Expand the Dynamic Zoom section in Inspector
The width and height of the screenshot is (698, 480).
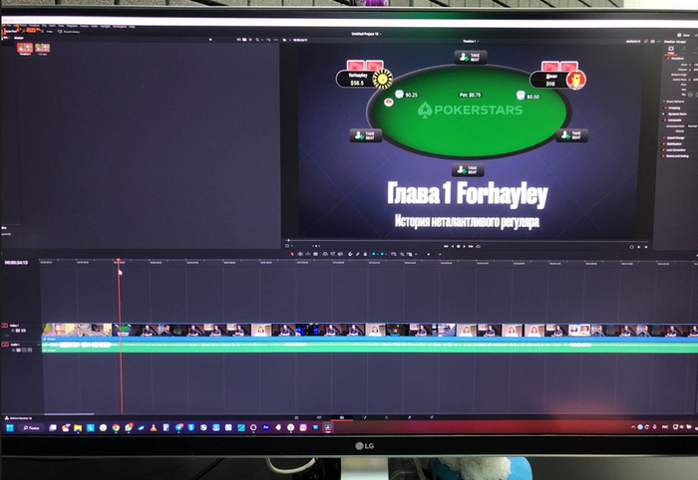tap(677, 114)
